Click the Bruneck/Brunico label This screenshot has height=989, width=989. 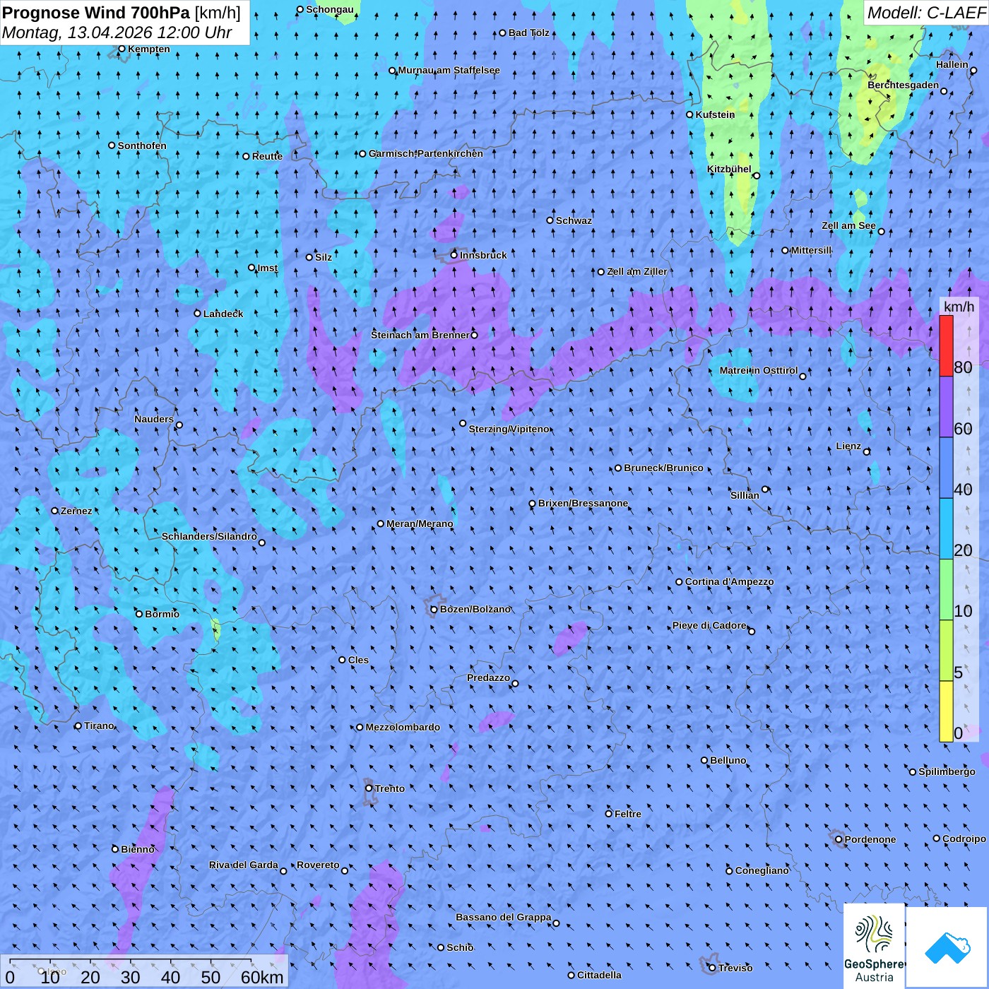coord(663,468)
